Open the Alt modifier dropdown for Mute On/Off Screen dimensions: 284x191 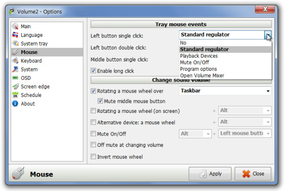point(195,134)
